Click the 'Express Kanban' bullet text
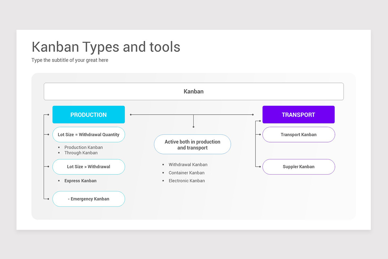 coord(81,181)
